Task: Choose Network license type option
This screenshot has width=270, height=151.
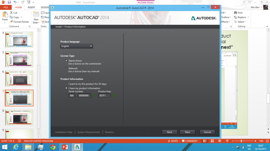Action: click(66, 68)
